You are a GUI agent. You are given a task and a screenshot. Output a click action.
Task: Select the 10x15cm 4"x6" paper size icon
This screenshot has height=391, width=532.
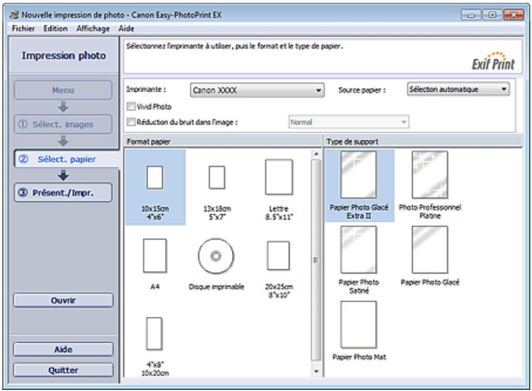tap(155, 177)
